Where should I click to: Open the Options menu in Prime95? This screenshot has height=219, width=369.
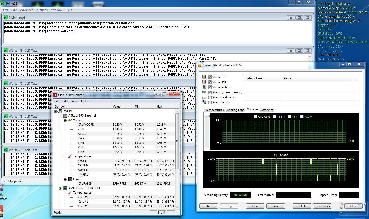click(42, 10)
